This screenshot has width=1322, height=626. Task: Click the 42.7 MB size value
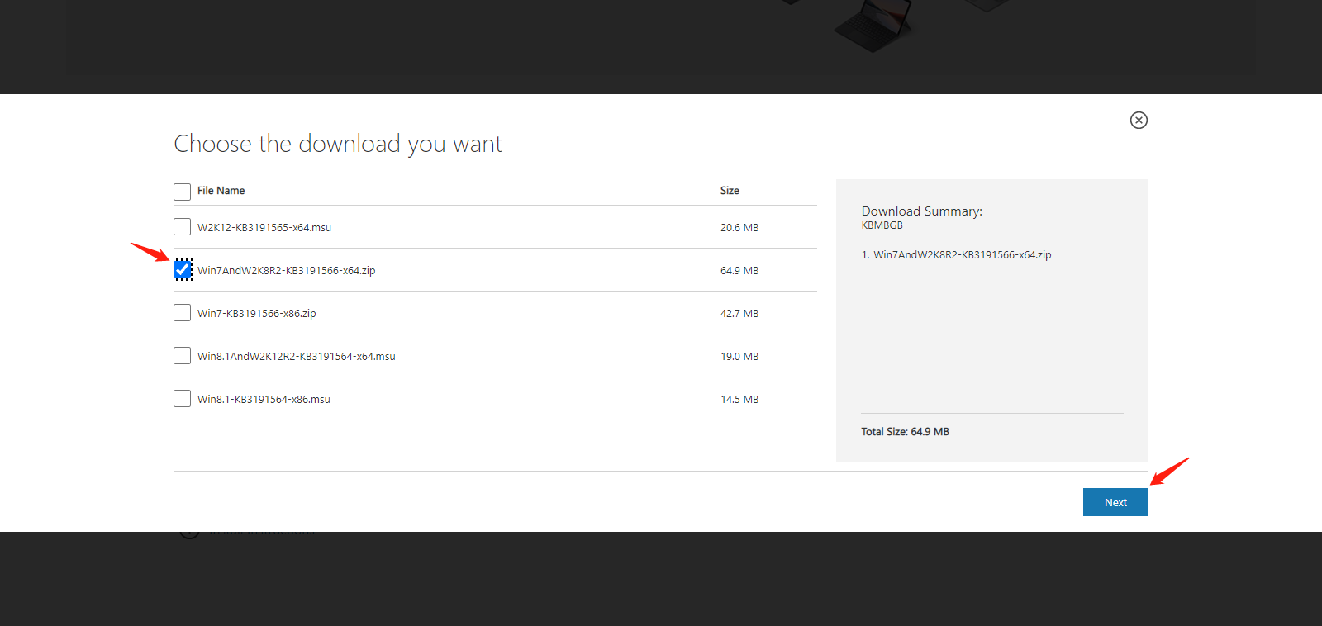[x=739, y=314]
